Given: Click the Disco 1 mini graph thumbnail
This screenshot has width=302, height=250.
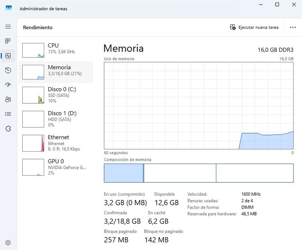Looking at the screenshot, I should pos(33,119).
